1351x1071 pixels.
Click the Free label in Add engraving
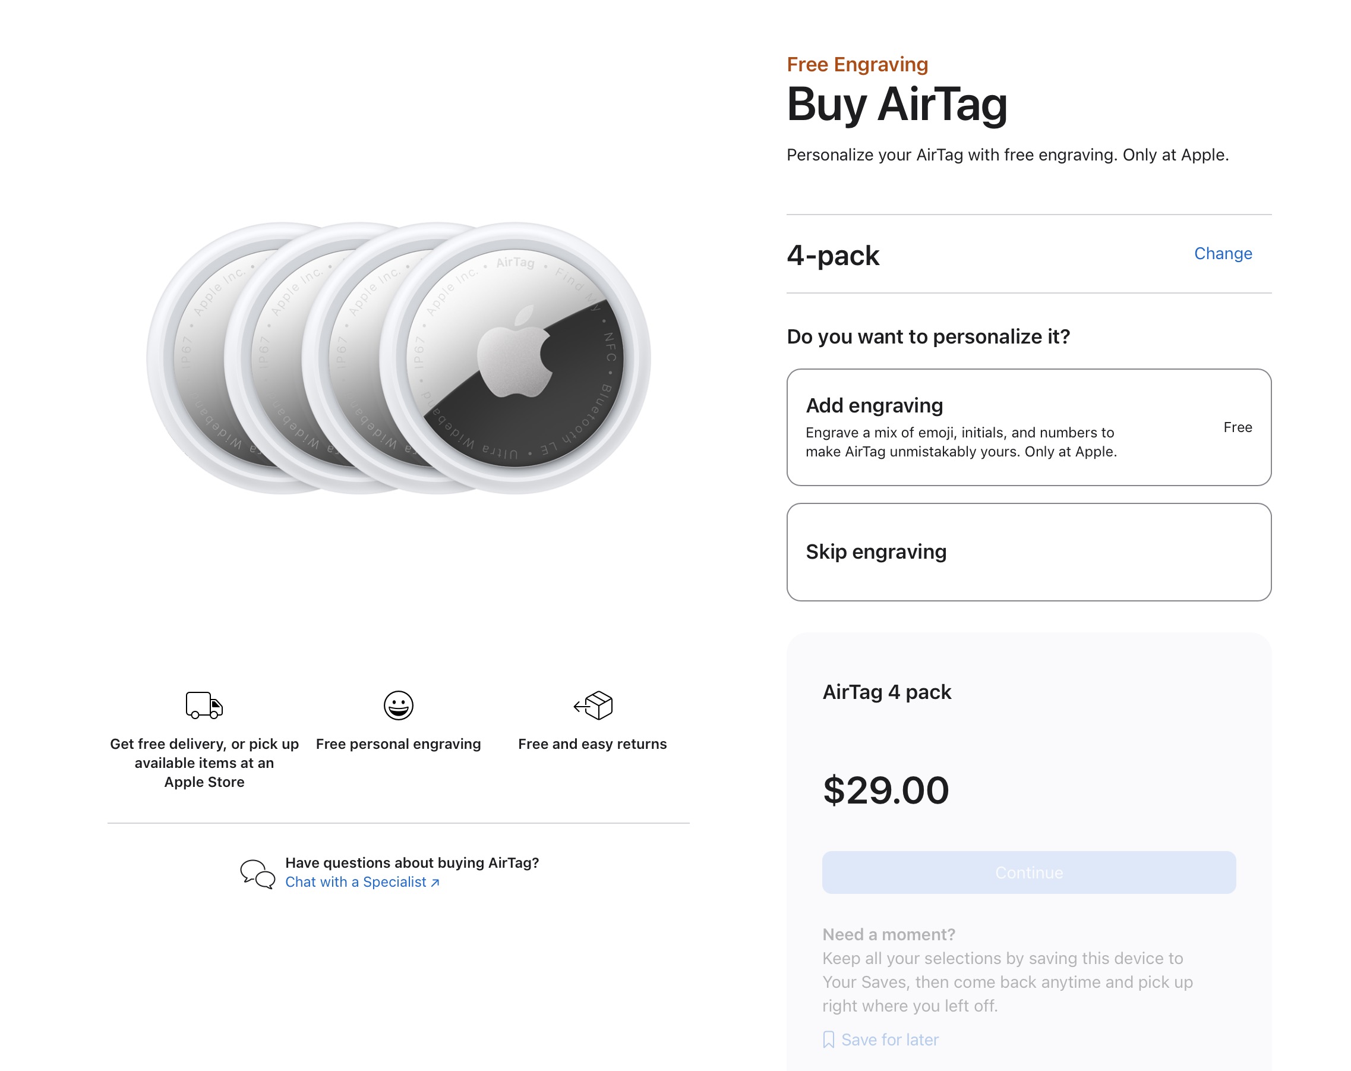(x=1238, y=427)
